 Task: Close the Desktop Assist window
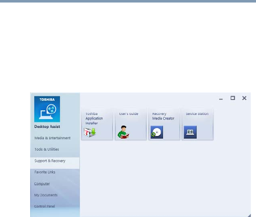pyautogui.click(x=244, y=98)
